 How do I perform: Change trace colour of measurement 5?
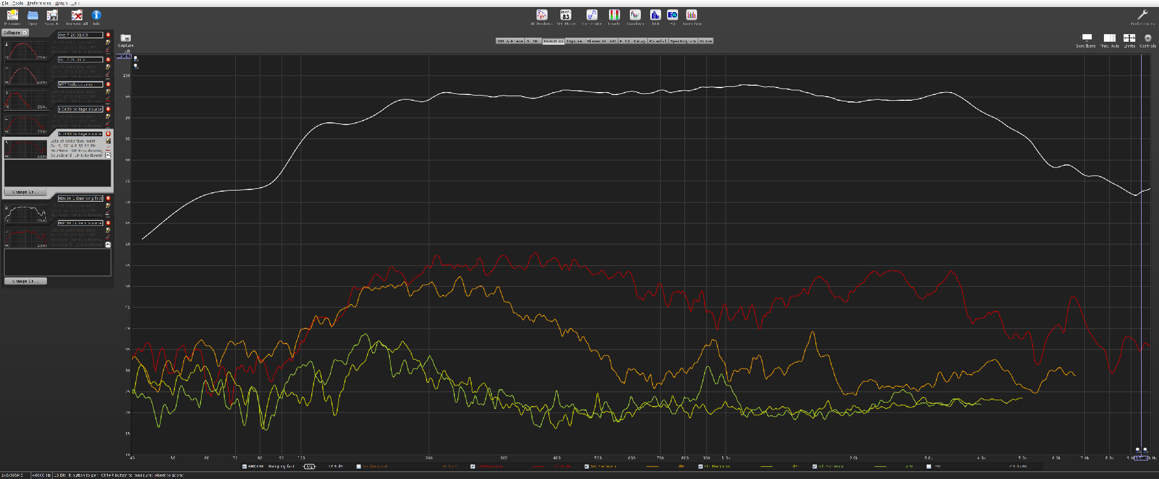(x=108, y=149)
